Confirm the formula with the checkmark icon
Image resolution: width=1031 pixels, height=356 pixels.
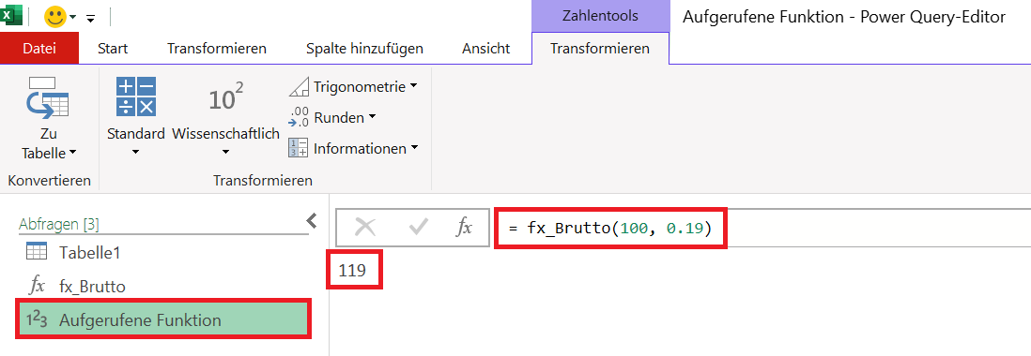point(418,227)
